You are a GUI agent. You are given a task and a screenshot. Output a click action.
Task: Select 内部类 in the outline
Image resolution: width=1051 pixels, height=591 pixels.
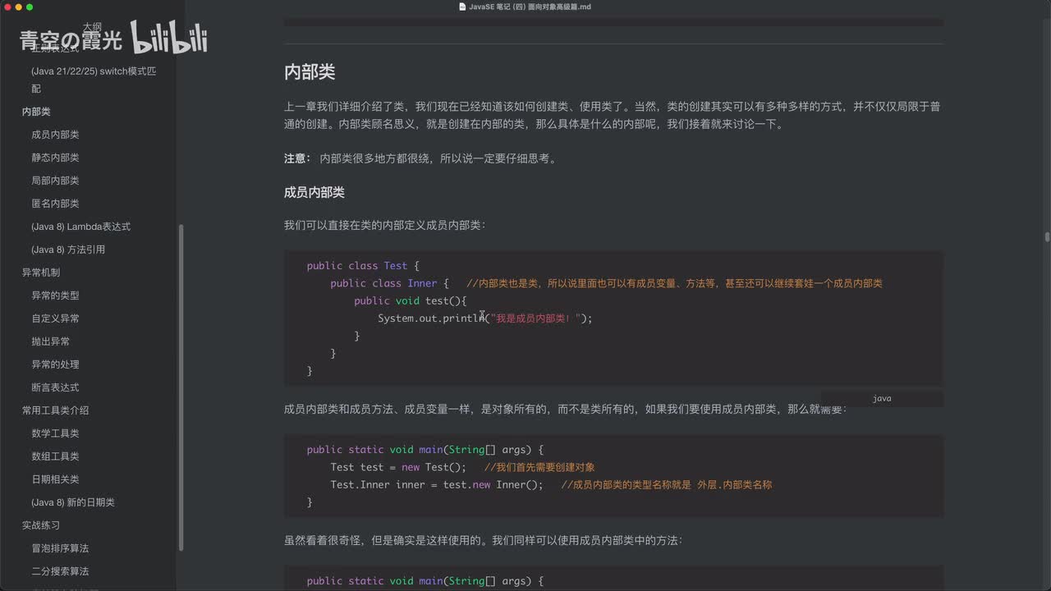pyautogui.click(x=36, y=112)
